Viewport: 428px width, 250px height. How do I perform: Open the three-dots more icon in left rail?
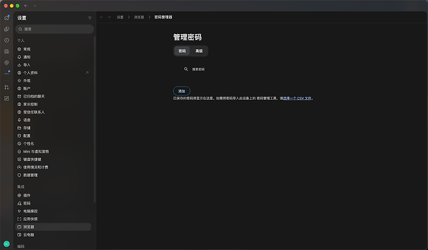[7, 73]
